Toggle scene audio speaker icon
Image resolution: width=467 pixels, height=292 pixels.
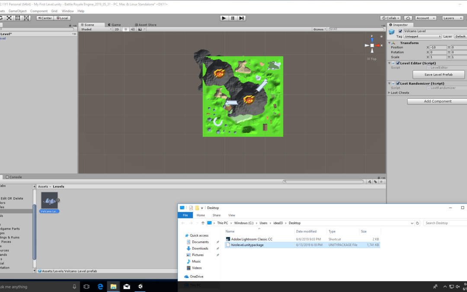(133, 29)
